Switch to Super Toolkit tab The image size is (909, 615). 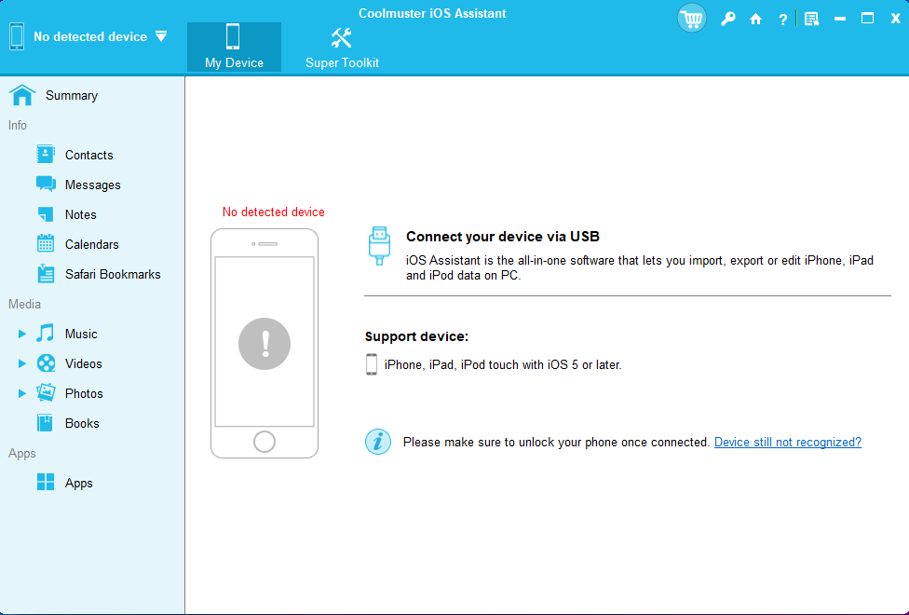click(342, 47)
